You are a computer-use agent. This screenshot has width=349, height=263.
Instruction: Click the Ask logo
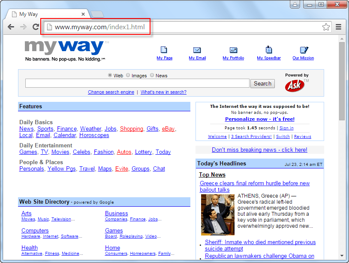coord(295,86)
